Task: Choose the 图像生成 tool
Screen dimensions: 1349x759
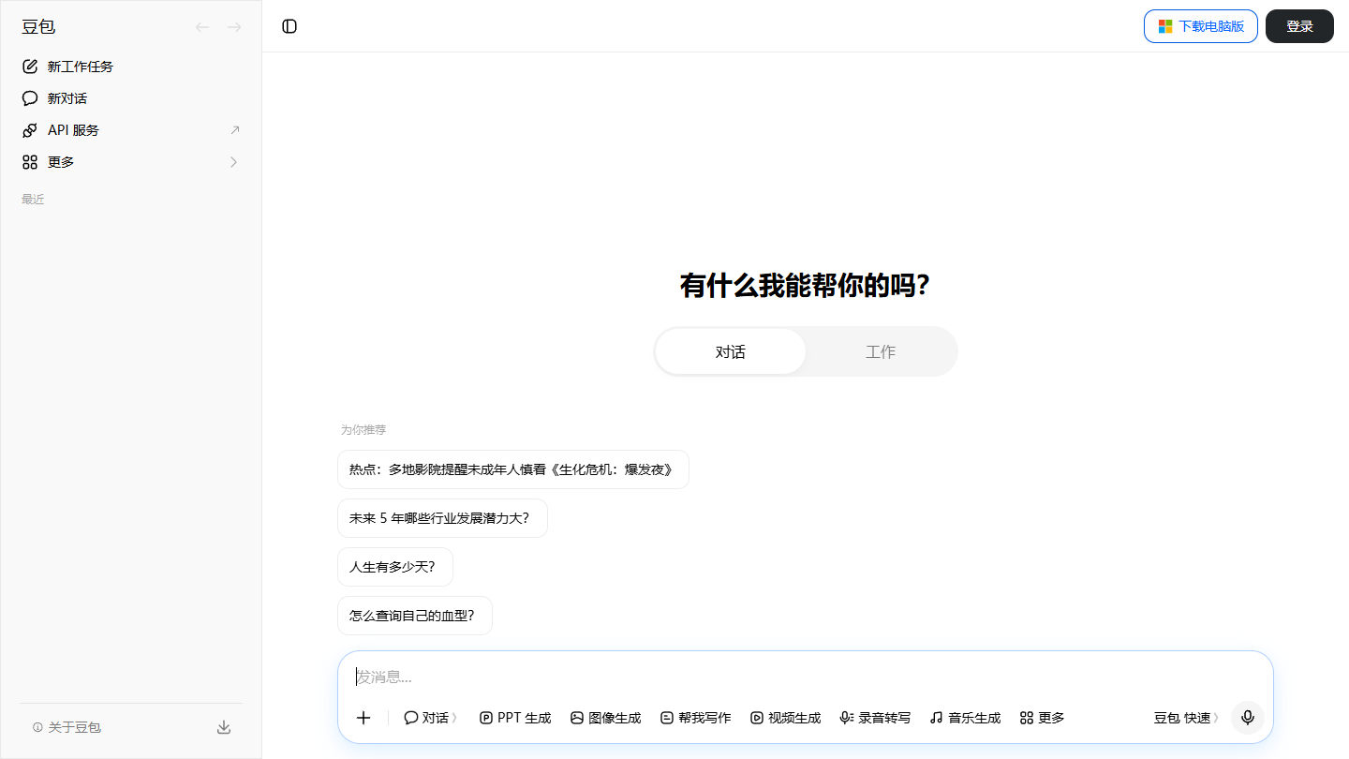Action: (606, 718)
